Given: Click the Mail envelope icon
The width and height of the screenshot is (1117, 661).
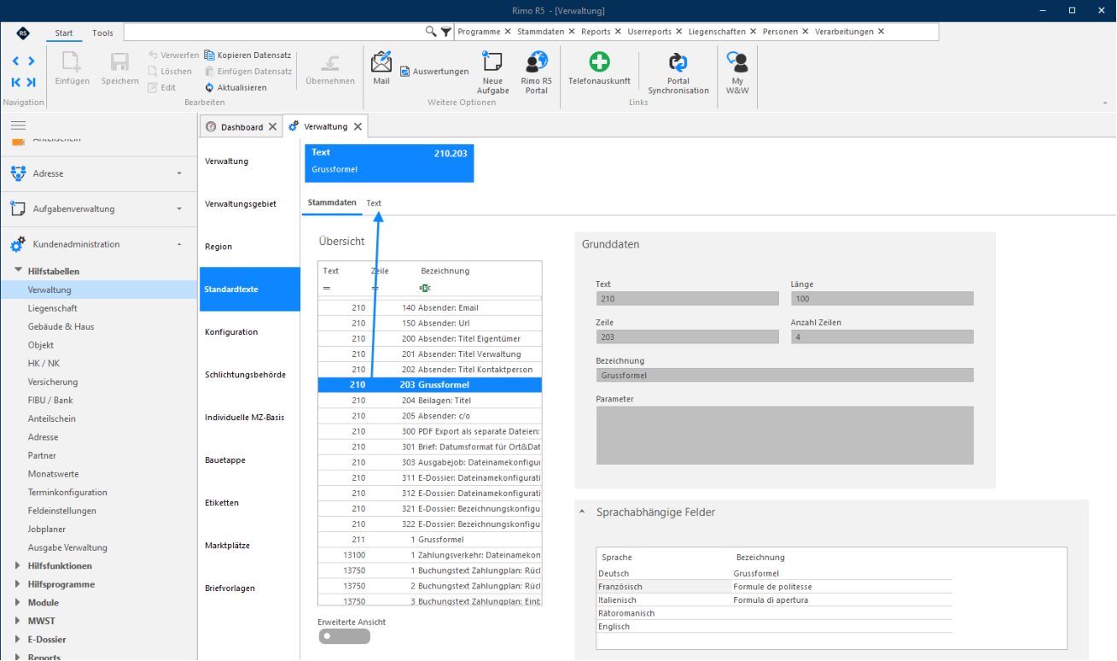Looking at the screenshot, I should point(381,62).
